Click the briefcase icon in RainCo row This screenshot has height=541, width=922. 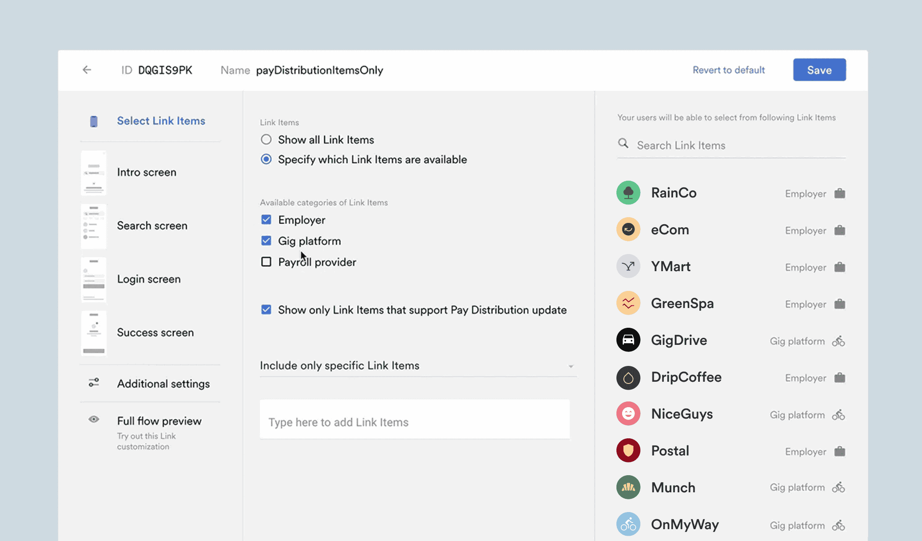pos(839,193)
